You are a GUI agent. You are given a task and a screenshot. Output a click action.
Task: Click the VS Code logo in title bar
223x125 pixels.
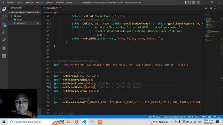[3, 2]
